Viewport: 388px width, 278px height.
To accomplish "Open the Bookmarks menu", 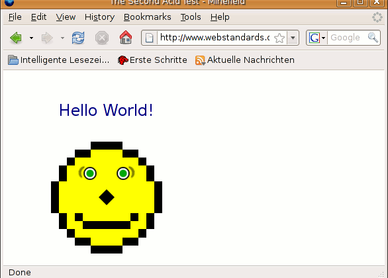I will (147, 17).
